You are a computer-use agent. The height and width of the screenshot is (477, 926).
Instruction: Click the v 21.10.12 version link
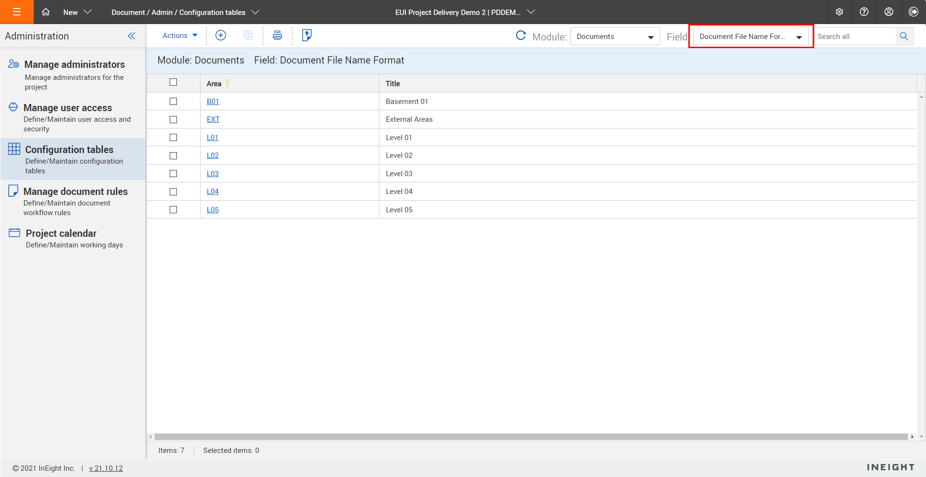coord(106,468)
